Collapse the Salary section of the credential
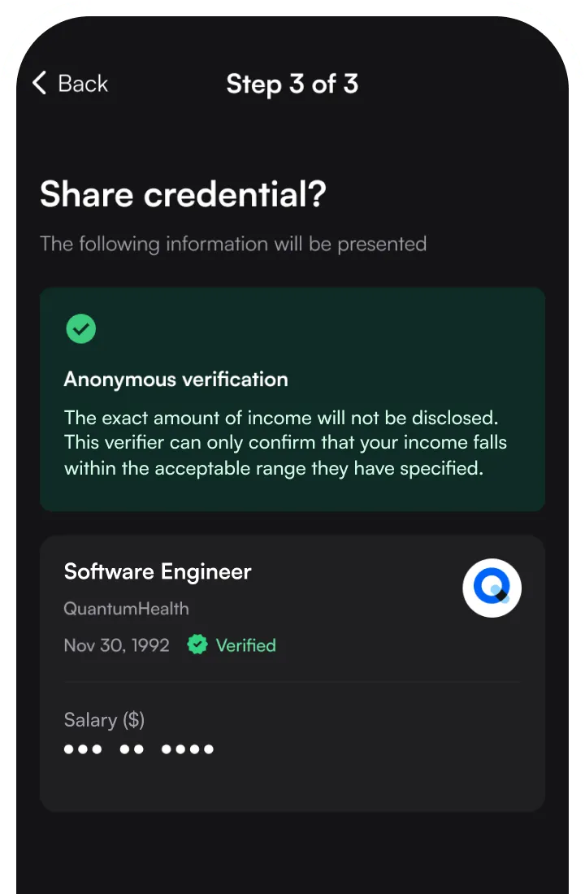Image resolution: width=585 pixels, height=894 pixels. click(104, 720)
